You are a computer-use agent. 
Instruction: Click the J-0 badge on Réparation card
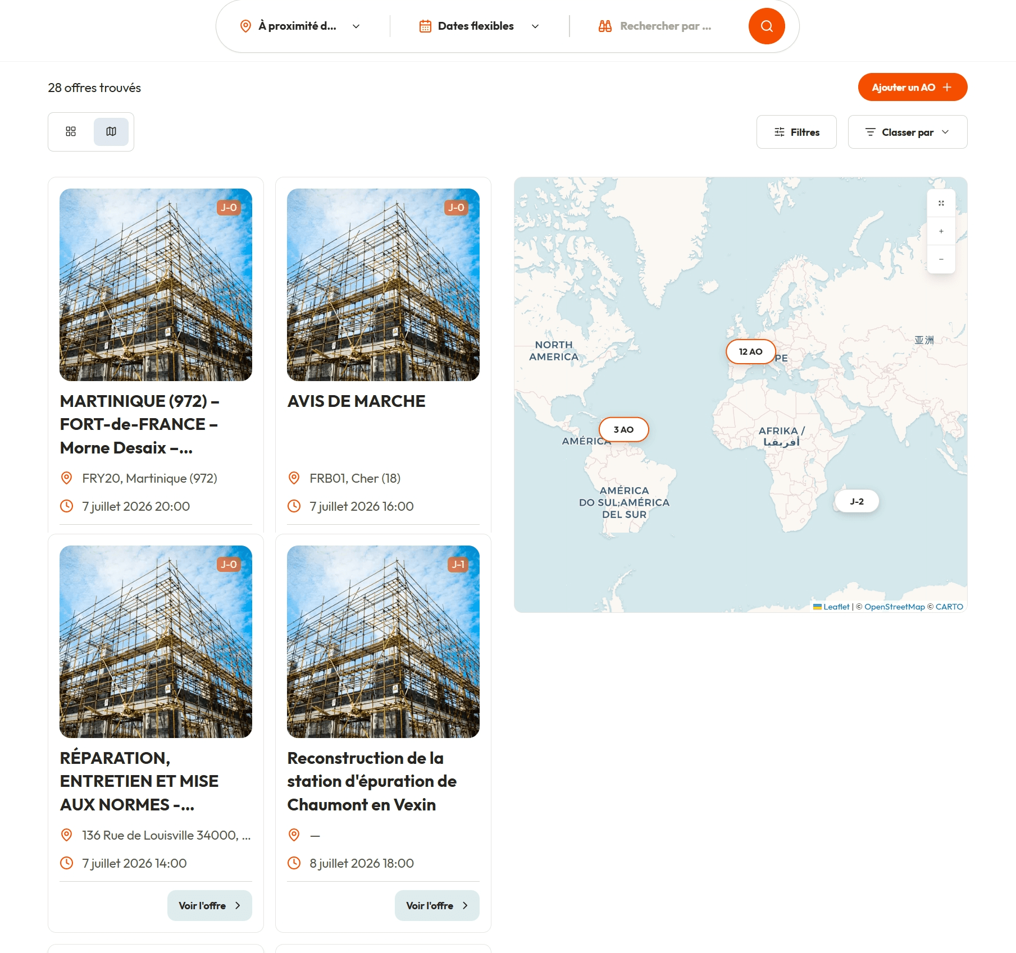tap(229, 565)
